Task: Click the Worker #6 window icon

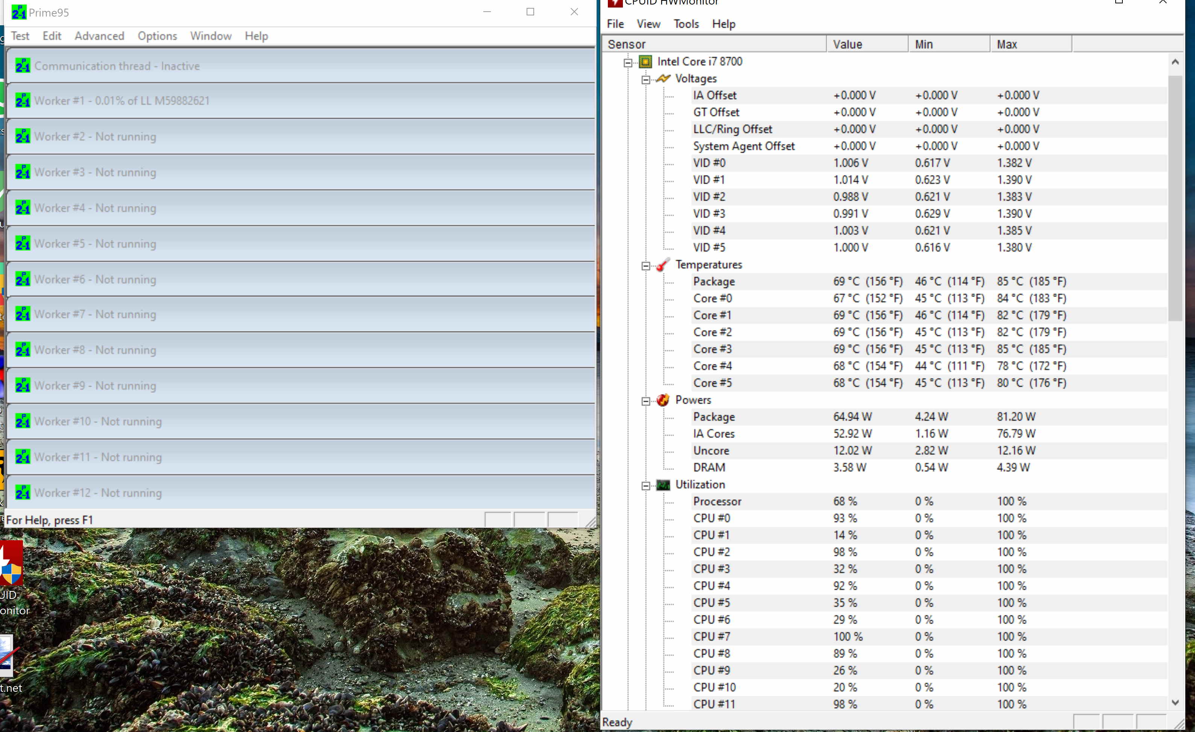Action: click(x=23, y=279)
